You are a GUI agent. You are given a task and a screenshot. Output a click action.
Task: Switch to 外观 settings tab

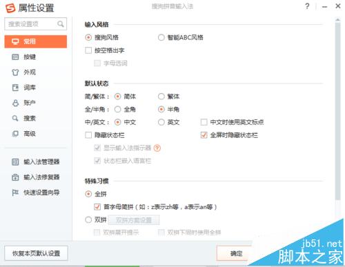[x=36, y=72]
